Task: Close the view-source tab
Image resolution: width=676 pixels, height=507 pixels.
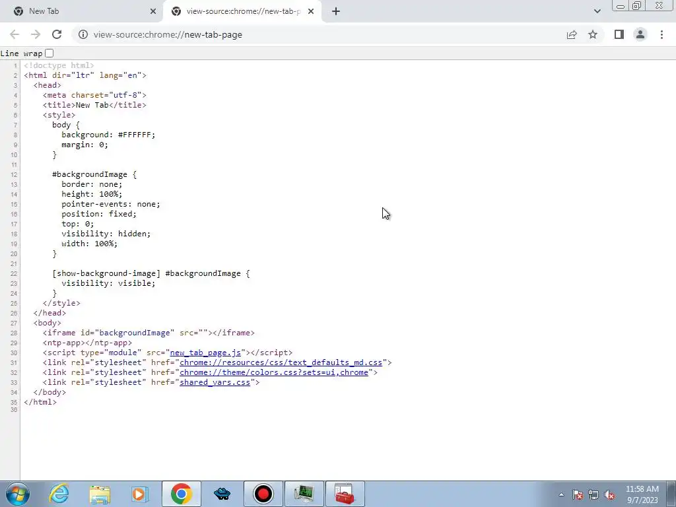Action: [311, 11]
